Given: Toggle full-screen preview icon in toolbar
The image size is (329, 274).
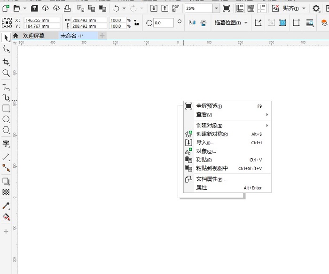Looking at the screenshot, I should [x=227, y=8].
